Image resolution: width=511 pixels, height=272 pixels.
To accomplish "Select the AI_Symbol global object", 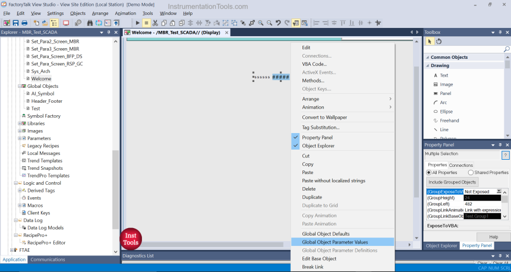I will click(43, 93).
